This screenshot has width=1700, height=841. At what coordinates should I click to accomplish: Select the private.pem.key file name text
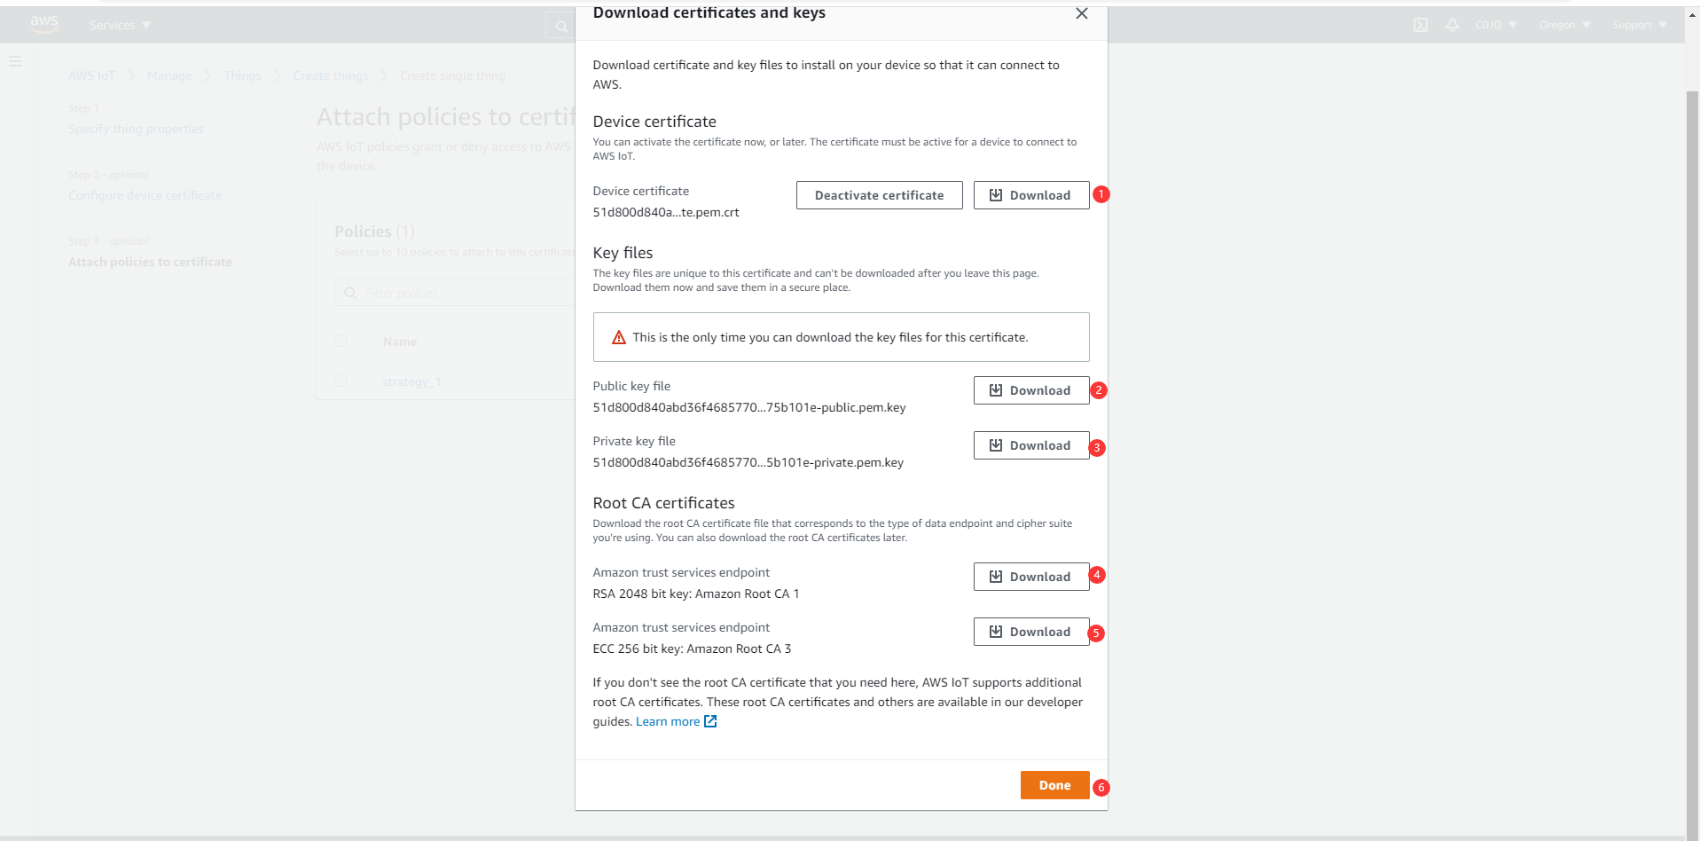[748, 462]
